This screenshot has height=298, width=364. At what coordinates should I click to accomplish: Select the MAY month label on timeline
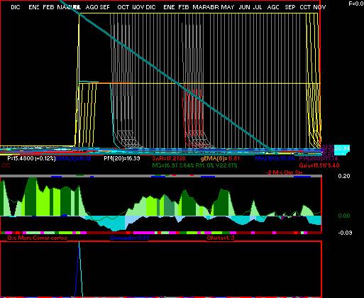click(x=228, y=7)
